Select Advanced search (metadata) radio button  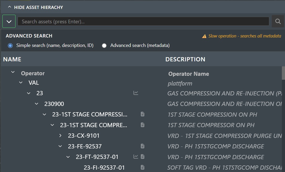(x=104, y=46)
